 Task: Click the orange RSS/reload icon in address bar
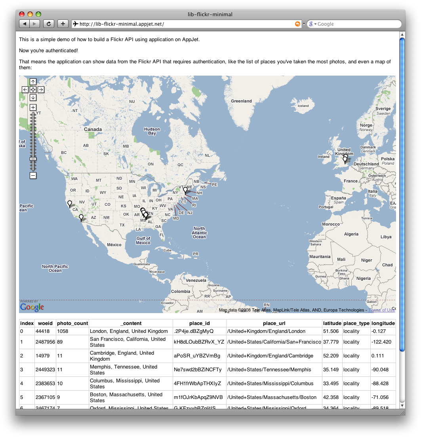tap(297, 24)
